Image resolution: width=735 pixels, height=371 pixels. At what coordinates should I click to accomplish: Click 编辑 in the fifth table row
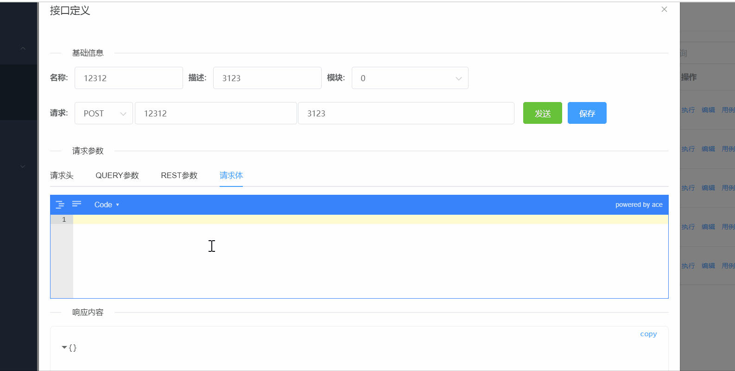point(708,266)
